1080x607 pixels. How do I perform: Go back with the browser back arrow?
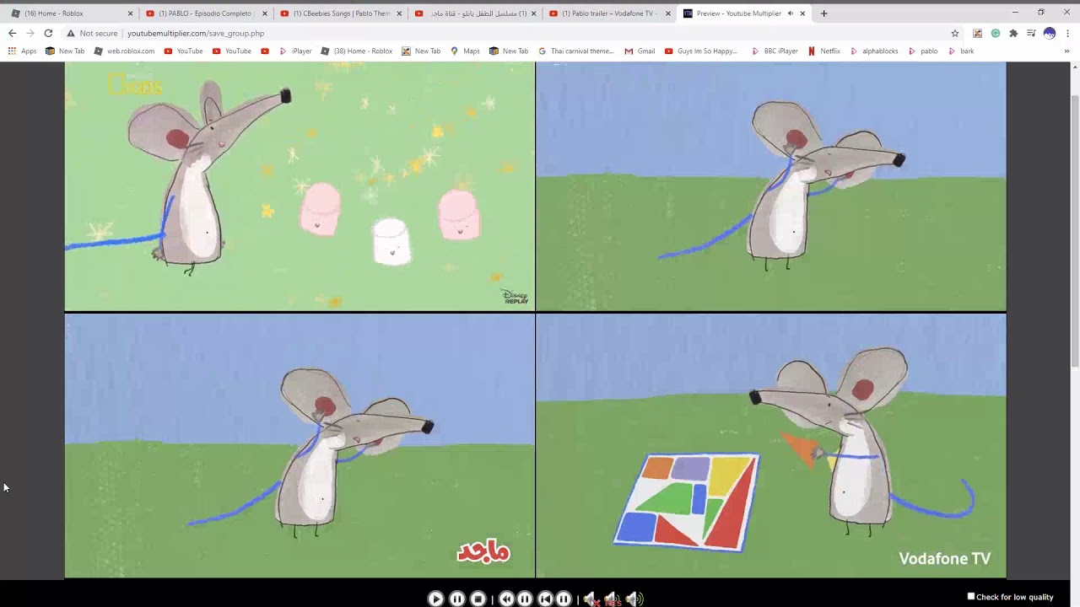click(x=12, y=33)
